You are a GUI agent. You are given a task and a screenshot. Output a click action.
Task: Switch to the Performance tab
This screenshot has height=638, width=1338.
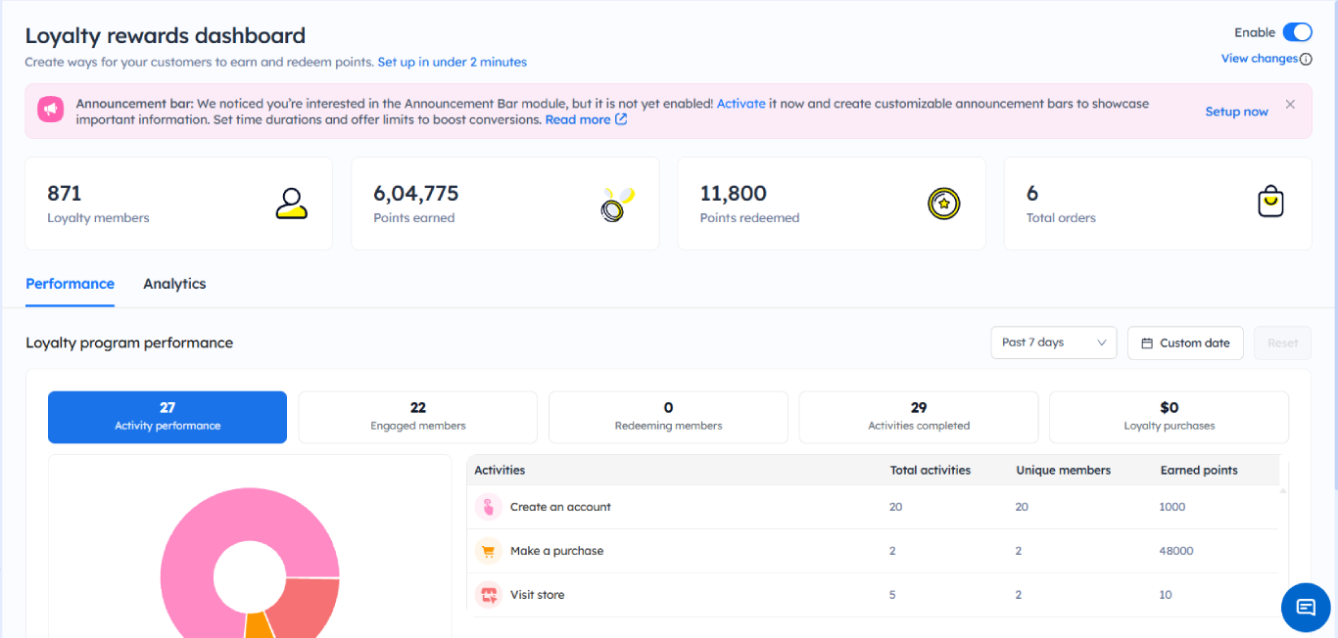[x=70, y=284]
